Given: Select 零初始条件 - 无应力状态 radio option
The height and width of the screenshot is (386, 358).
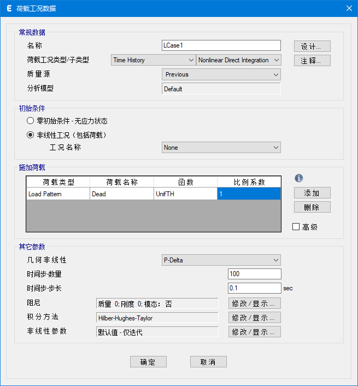Looking at the screenshot, I should point(31,121).
